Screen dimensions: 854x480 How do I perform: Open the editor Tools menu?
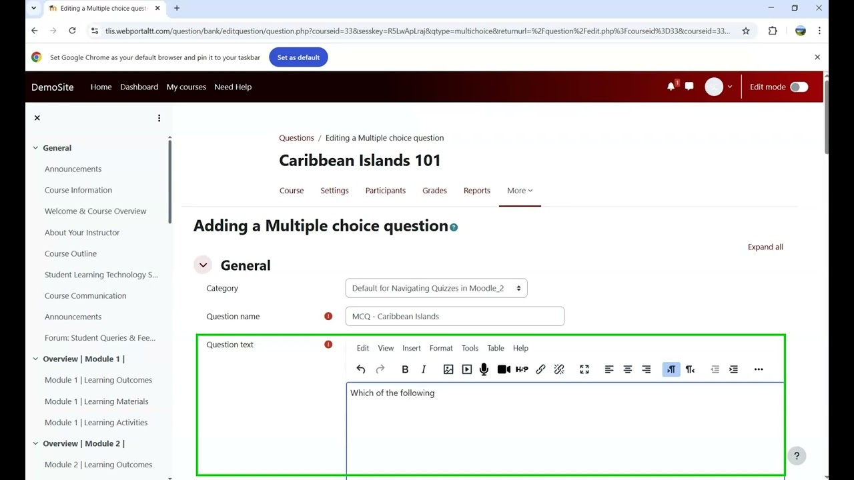[470, 348]
